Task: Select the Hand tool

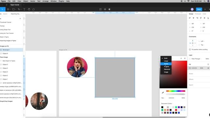Action: coord(29,9)
